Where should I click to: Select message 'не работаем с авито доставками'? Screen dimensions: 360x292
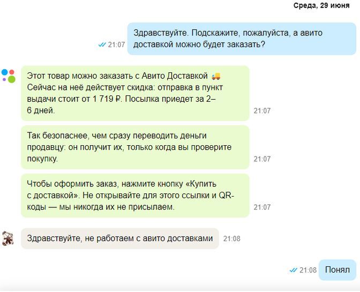120,238
